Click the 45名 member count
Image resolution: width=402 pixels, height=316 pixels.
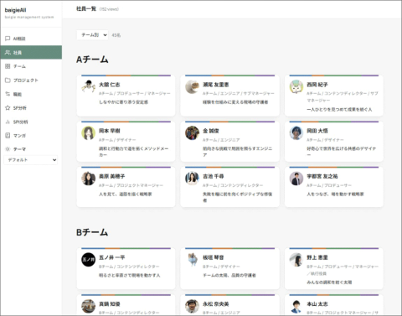pos(116,35)
